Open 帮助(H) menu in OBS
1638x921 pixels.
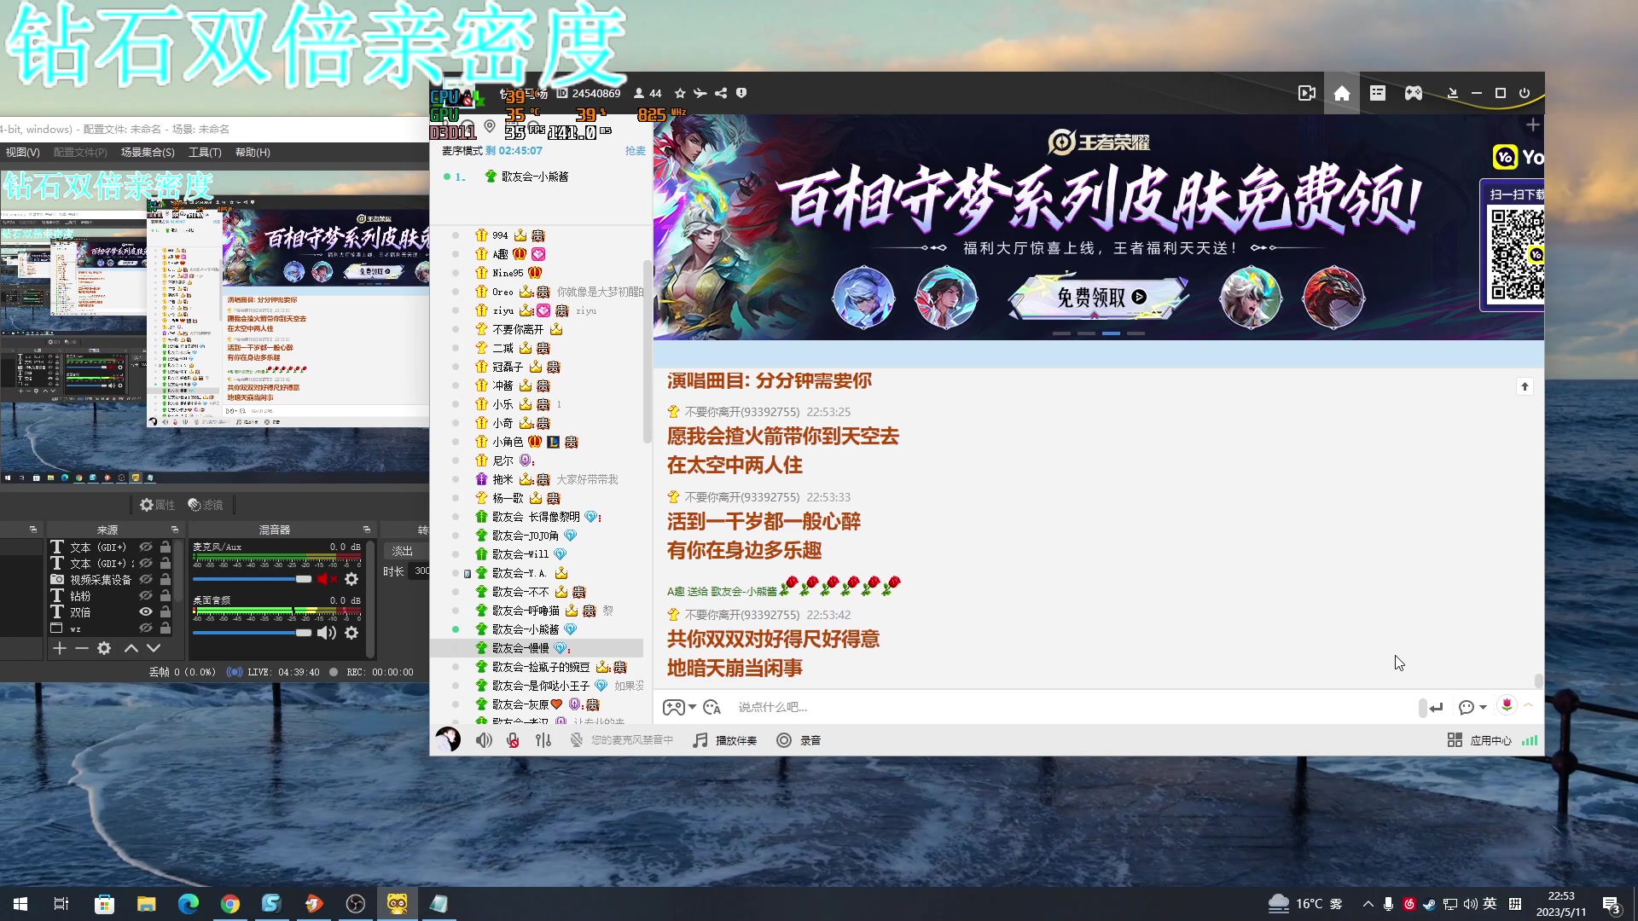pos(253,152)
